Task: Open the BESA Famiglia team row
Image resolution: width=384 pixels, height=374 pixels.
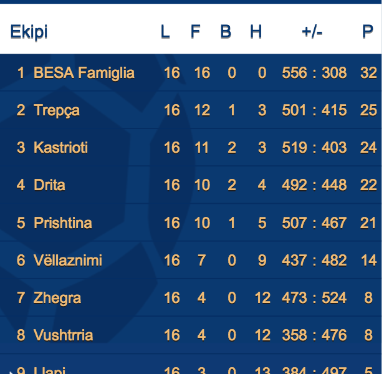Action: [x=191, y=73]
